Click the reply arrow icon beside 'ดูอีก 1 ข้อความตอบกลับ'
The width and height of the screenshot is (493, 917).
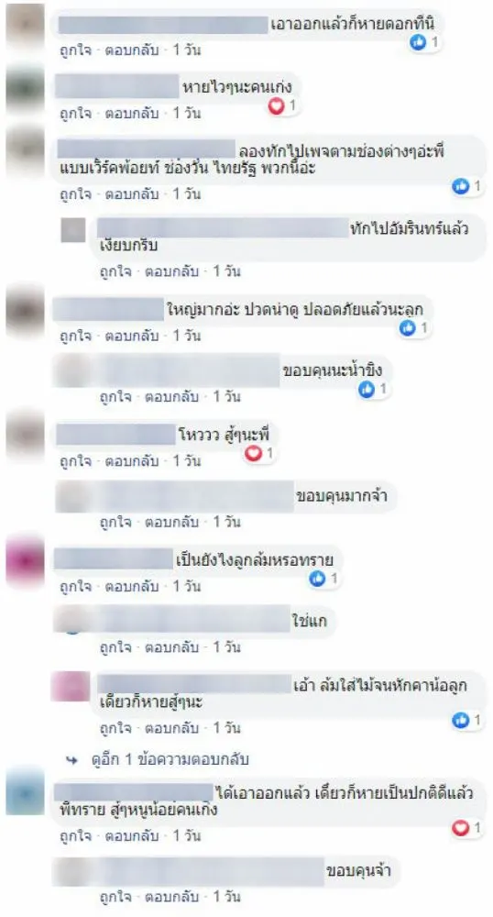(x=72, y=760)
